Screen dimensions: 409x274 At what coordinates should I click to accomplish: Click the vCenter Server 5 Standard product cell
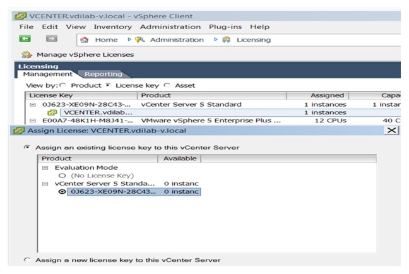[191, 105]
